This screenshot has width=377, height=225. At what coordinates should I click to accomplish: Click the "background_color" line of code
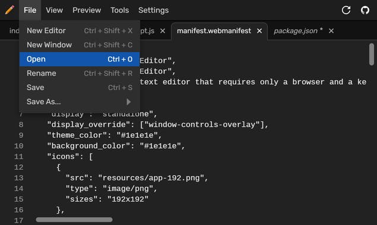[116, 146]
